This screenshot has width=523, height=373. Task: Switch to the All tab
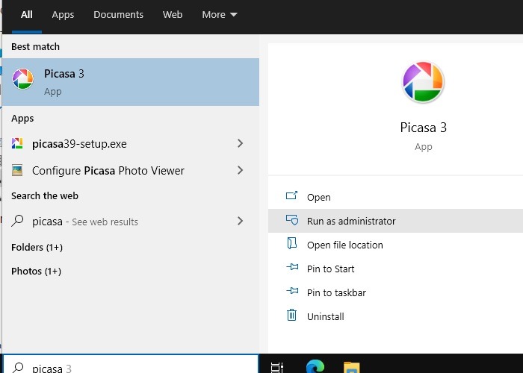[x=27, y=15]
